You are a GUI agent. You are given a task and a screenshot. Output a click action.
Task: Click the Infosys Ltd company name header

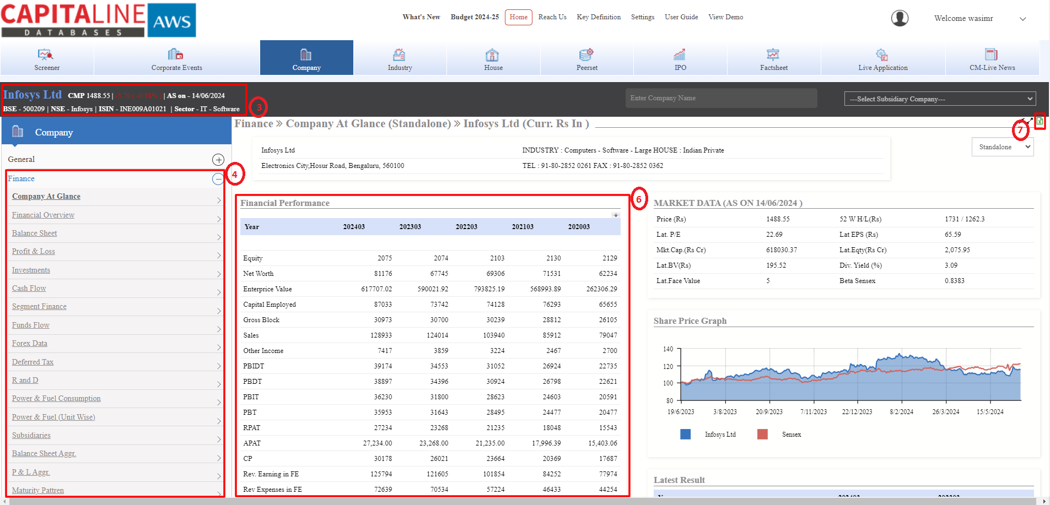33,95
